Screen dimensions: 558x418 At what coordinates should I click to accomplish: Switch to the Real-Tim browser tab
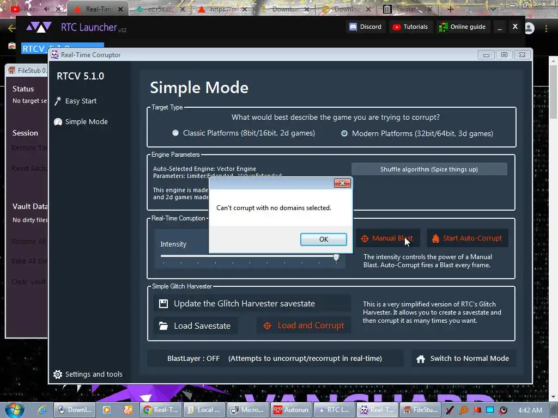coord(98,9)
